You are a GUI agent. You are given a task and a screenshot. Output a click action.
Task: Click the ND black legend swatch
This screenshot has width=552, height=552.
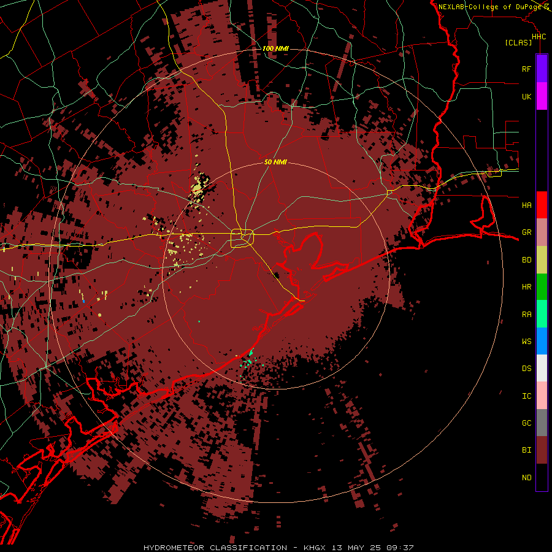(542, 477)
